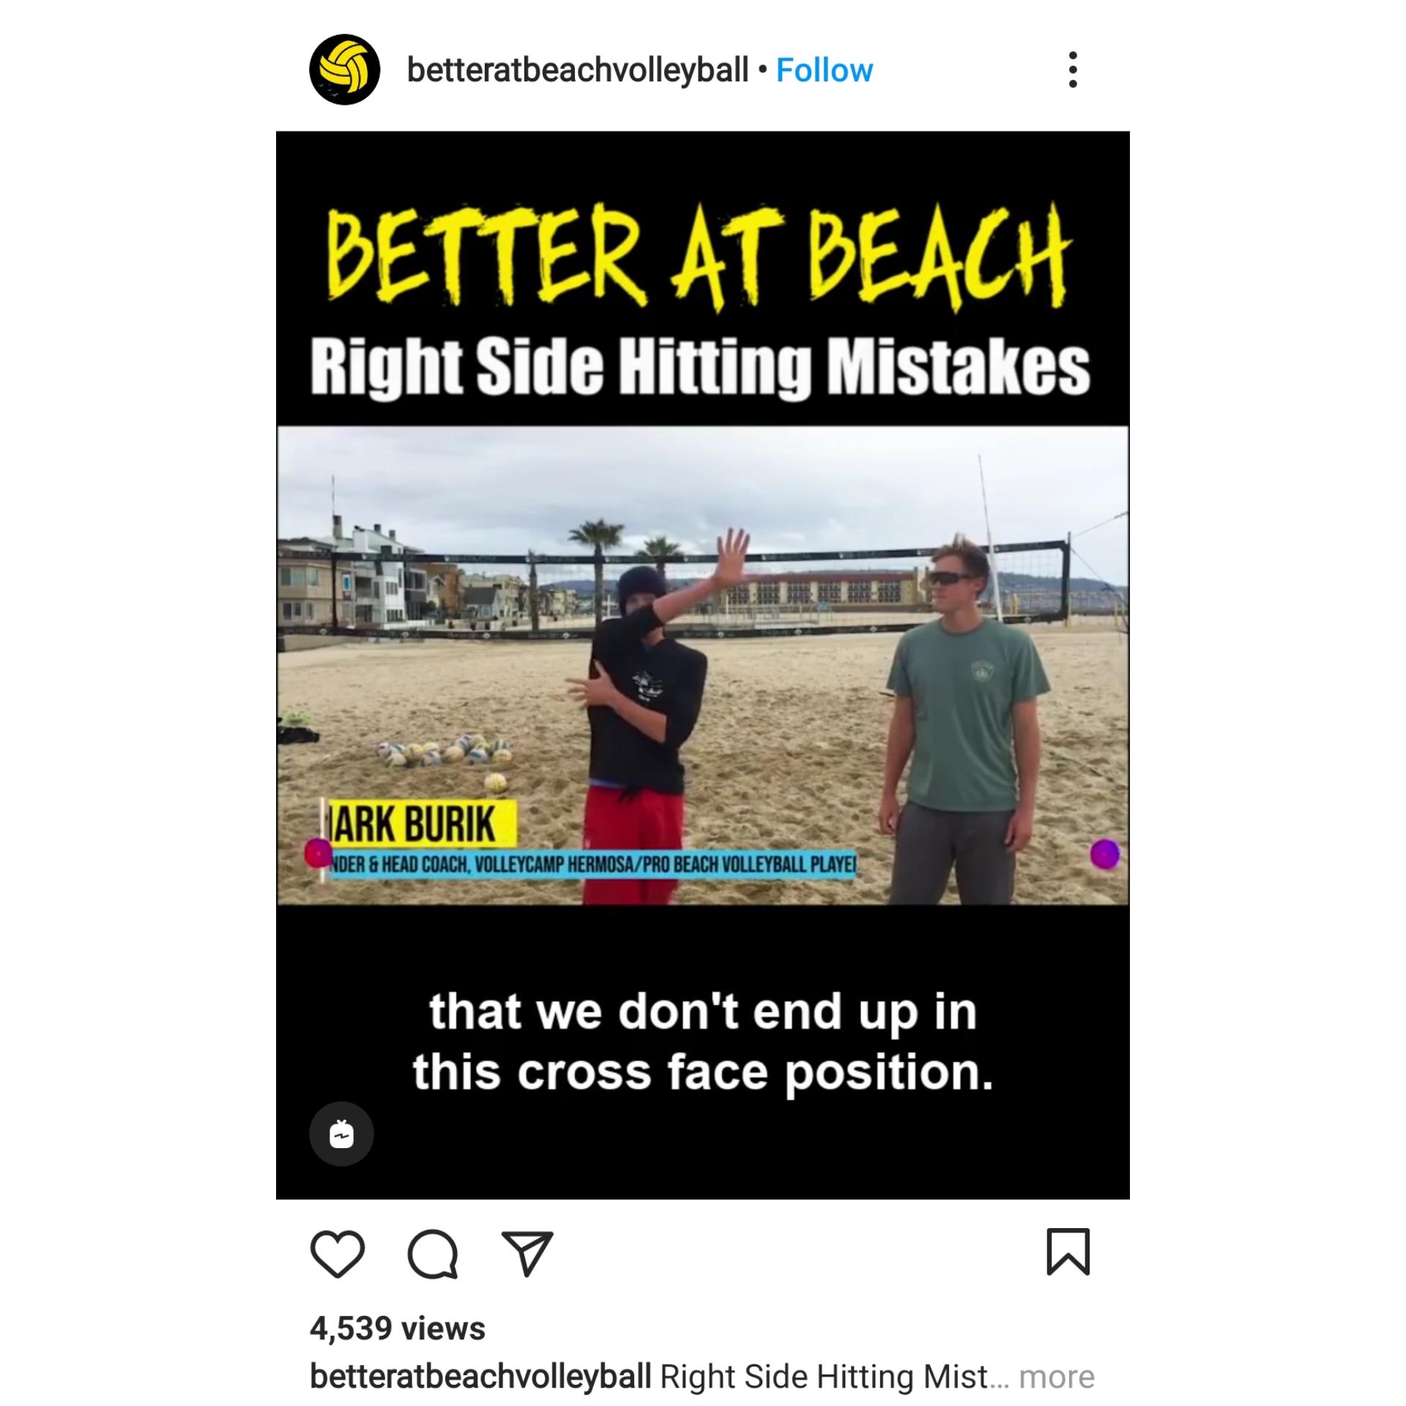Open the three-dot options menu

[1073, 70]
